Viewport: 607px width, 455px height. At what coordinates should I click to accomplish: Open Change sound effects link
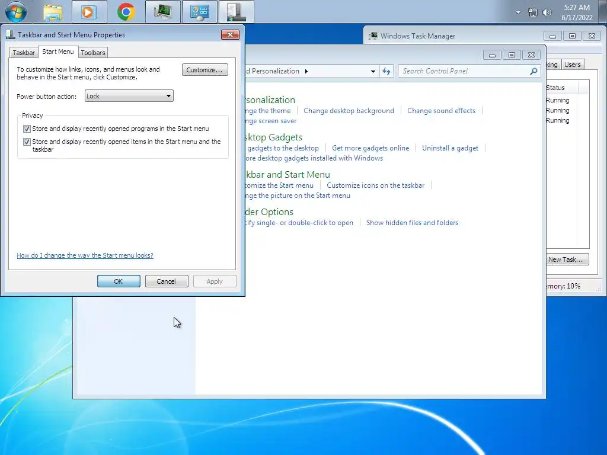click(x=441, y=111)
